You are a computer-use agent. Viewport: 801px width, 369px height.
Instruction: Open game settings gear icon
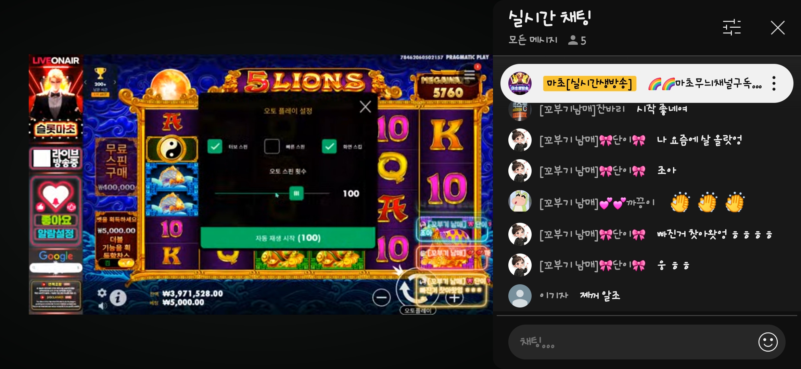click(x=102, y=293)
